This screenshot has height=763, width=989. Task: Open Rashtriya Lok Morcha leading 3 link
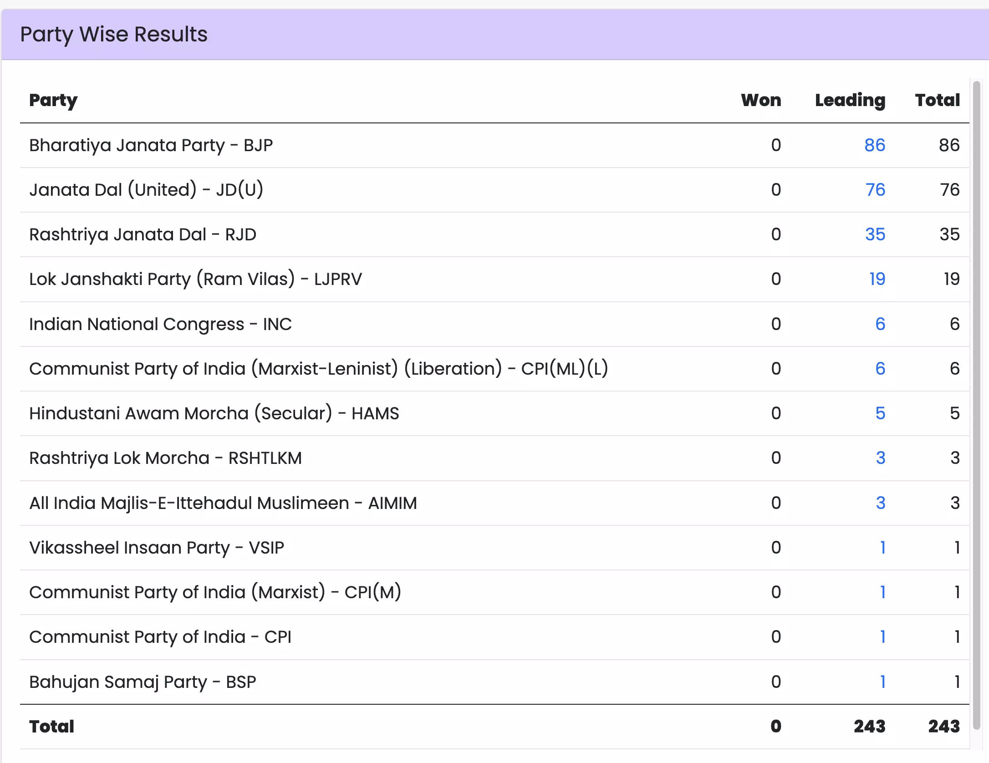point(880,458)
